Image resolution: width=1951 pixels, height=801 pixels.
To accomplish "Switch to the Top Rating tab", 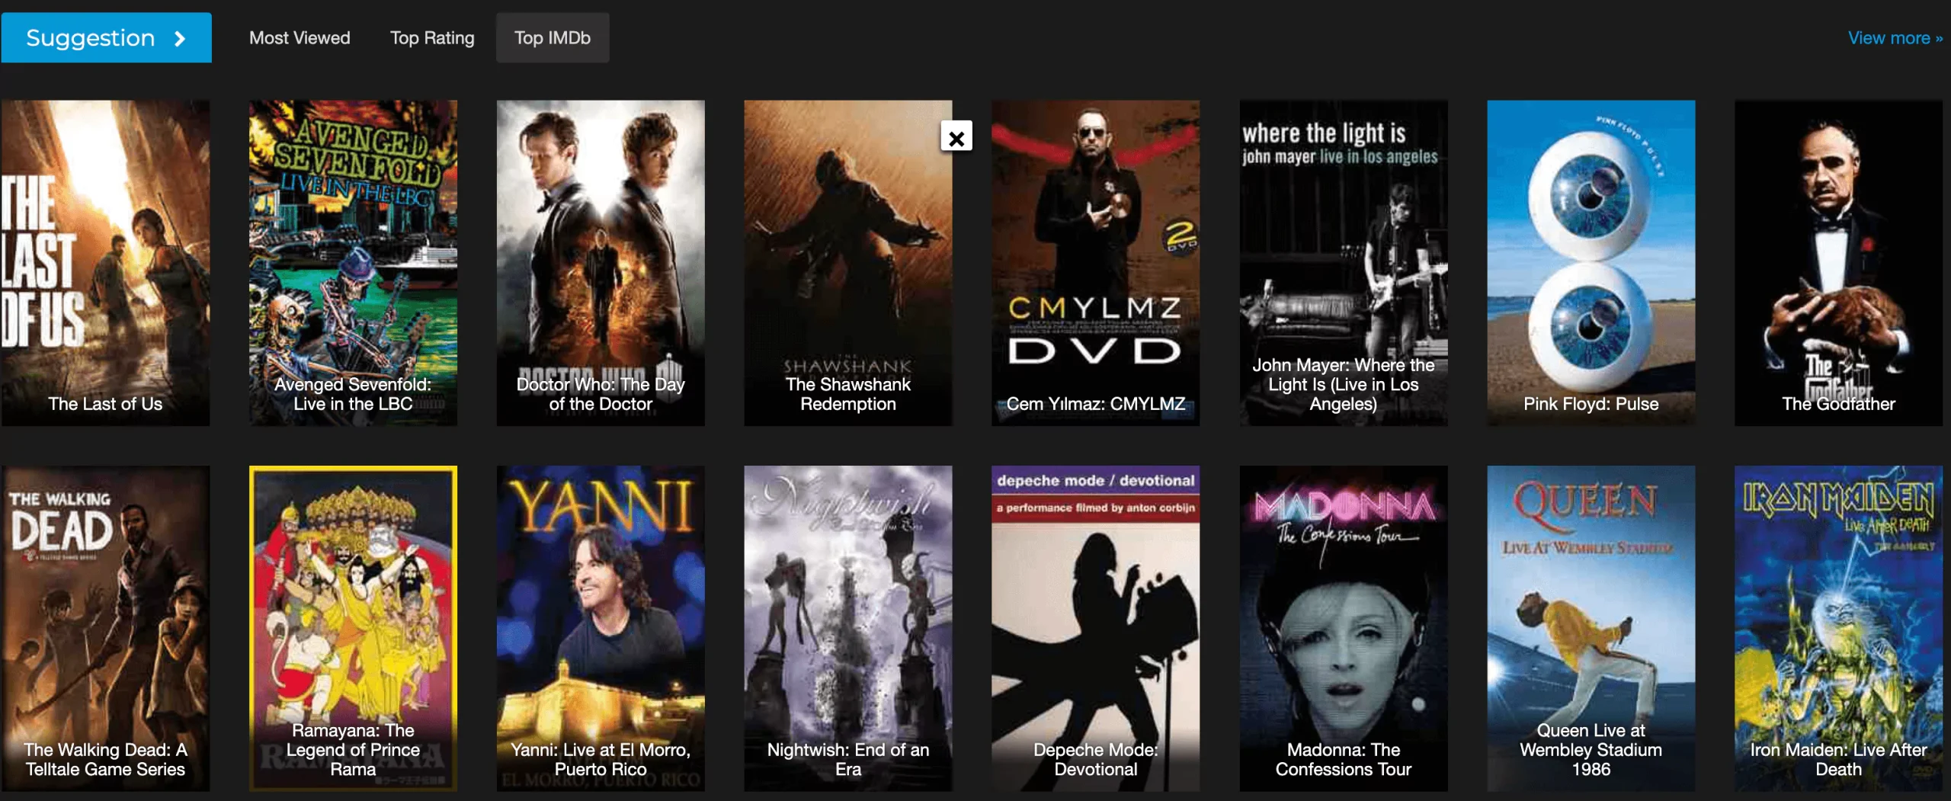I will [432, 38].
